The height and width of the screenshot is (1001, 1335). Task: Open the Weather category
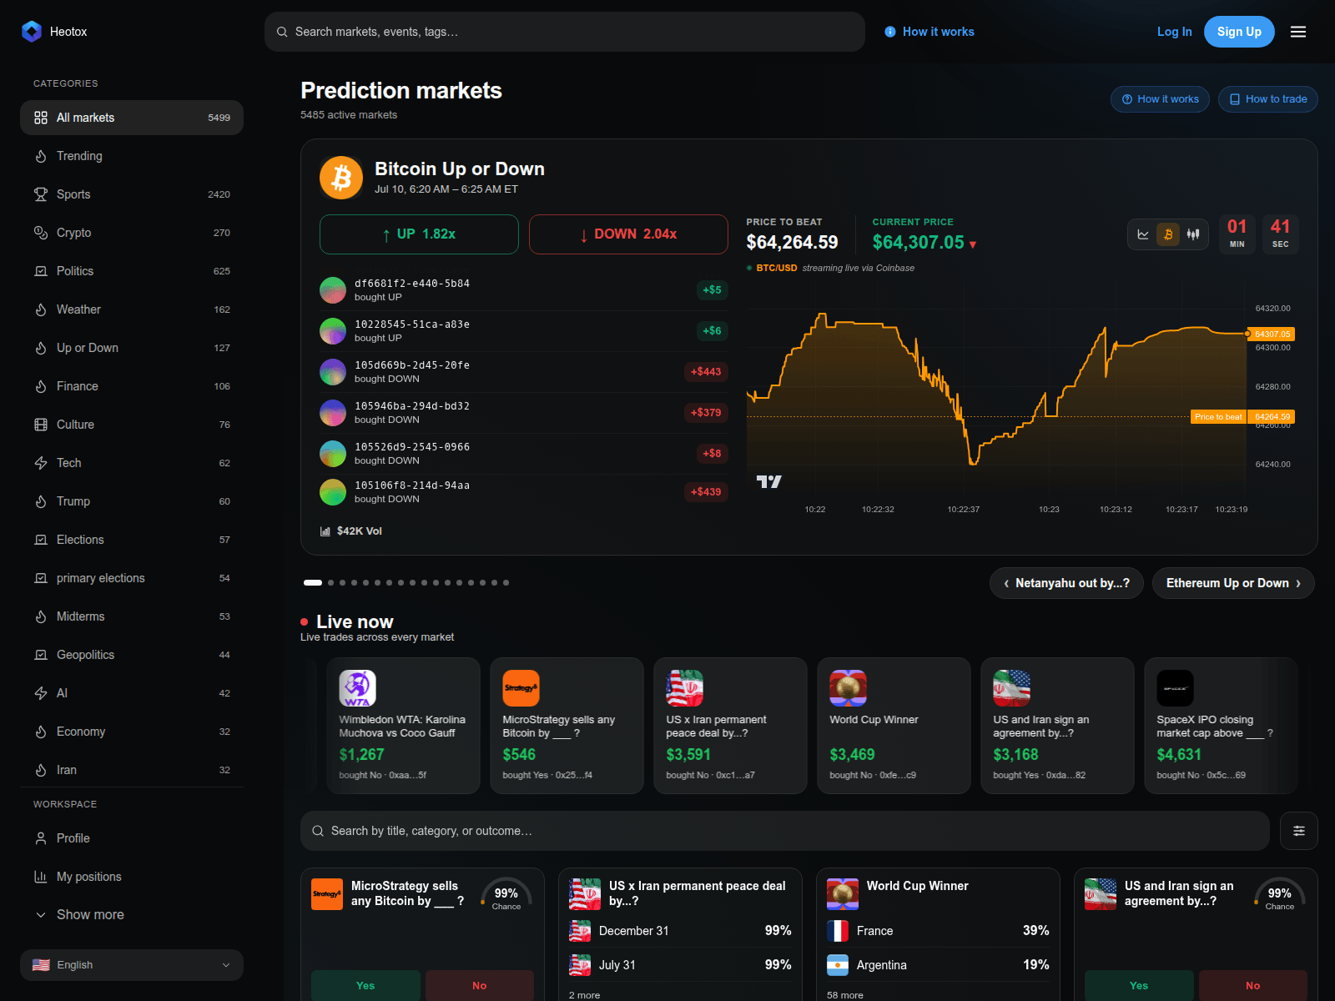(132, 309)
